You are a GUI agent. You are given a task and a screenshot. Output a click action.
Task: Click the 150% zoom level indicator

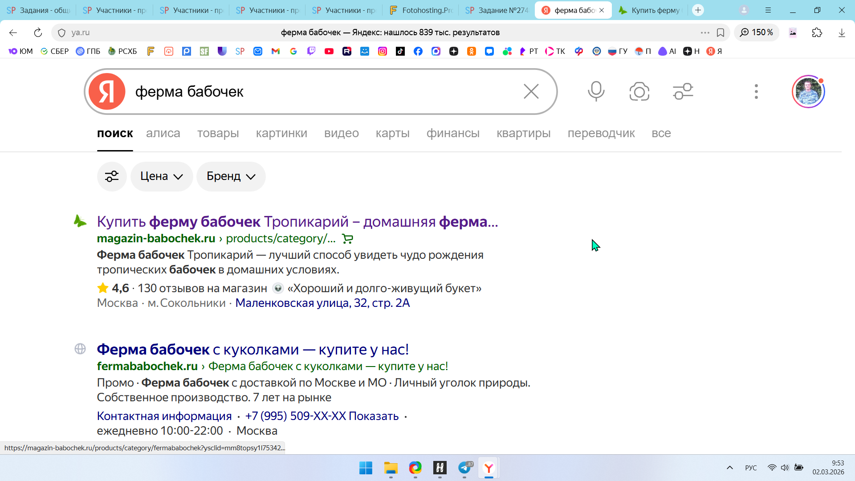click(x=757, y=33)
